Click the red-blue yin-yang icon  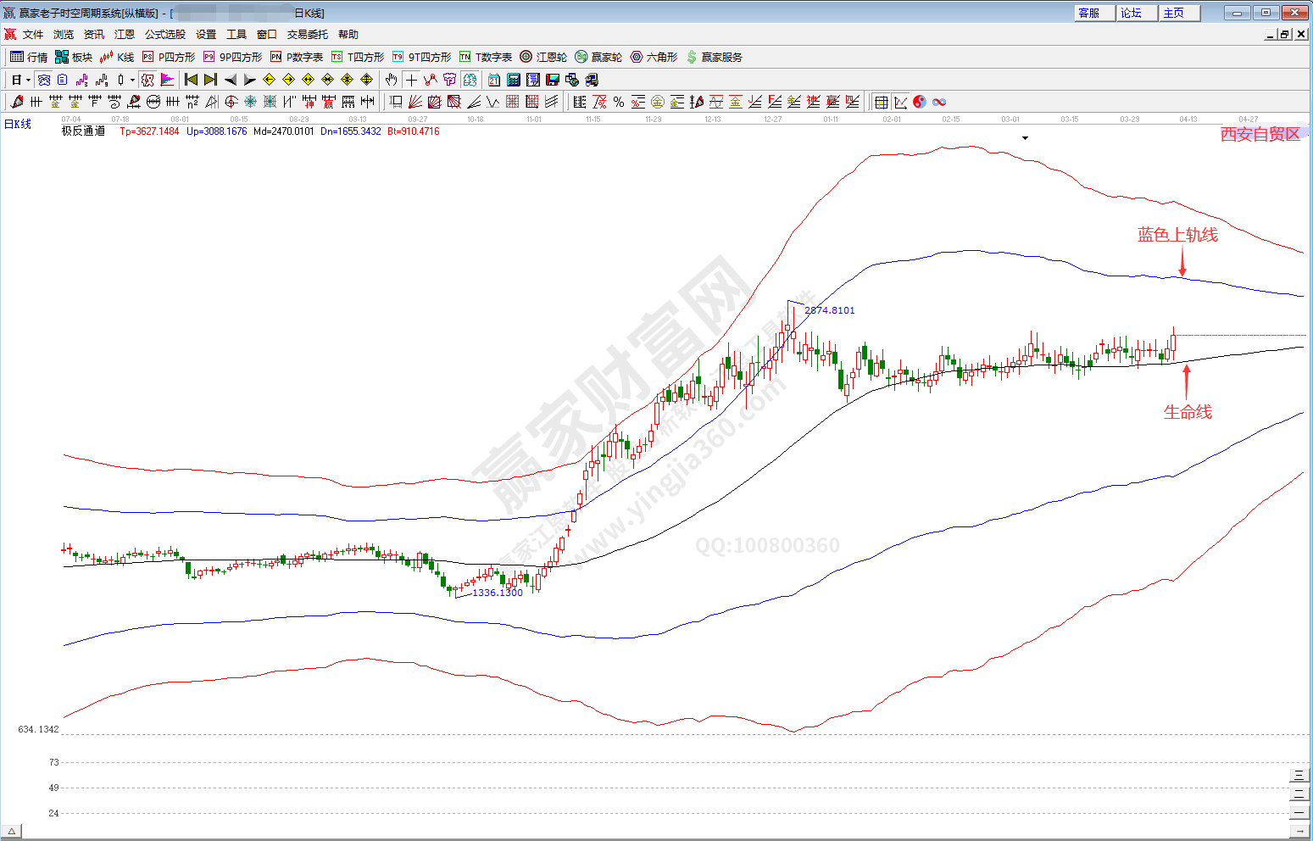coord(920,102)
